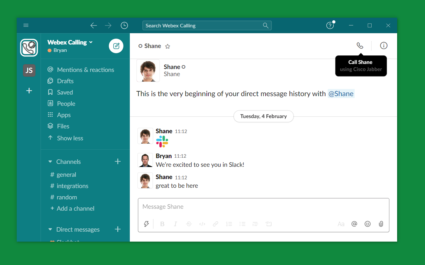Go back using the left arrow
Screen dimensions: 425x265
(93, 25)
